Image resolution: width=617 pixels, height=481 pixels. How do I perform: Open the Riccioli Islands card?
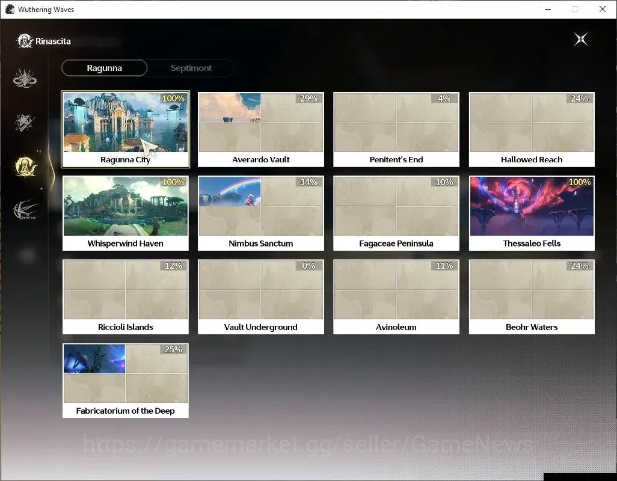coord(126,297)
